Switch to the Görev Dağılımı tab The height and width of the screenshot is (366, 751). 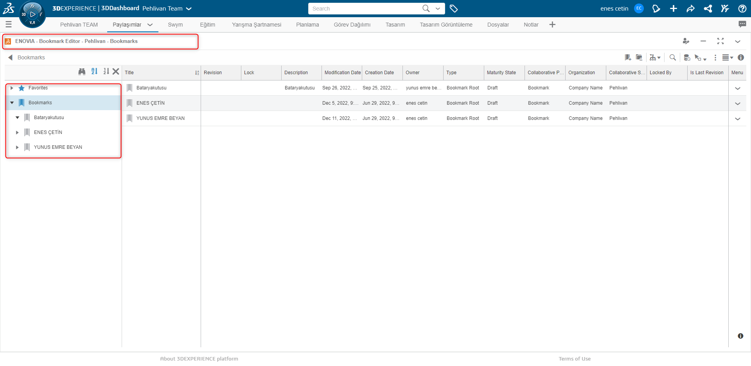352,25
